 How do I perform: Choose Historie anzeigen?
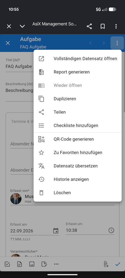[x=77, y=179]
